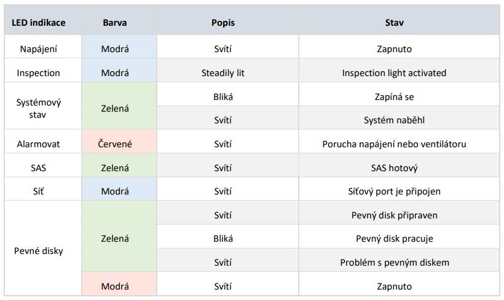Select the 'Napájení' row label cell
This screenshot has height=300, width=504.
coord(39,49)
